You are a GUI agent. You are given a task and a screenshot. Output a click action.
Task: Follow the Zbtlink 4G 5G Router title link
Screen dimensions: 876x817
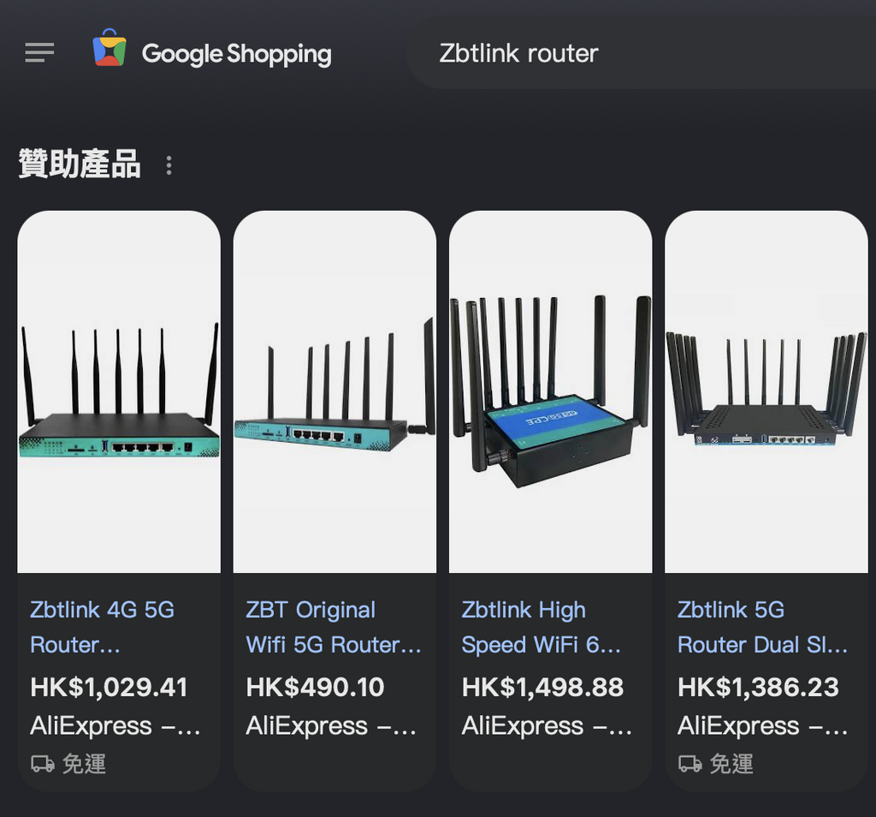(x=103, y=627)
